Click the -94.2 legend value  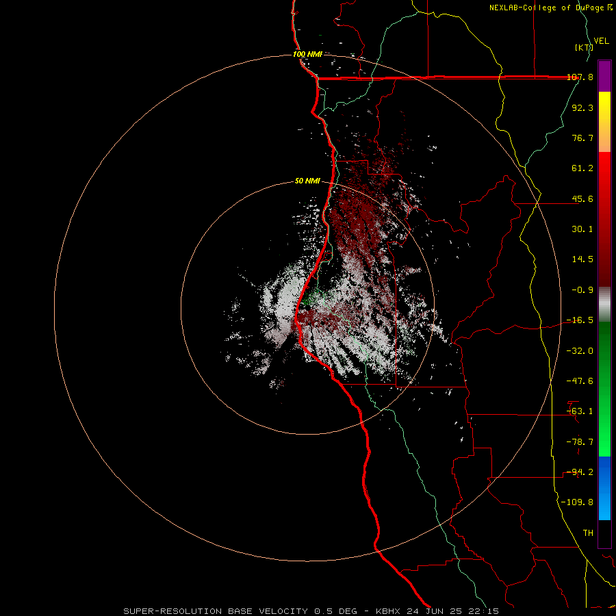pos(580,472)
